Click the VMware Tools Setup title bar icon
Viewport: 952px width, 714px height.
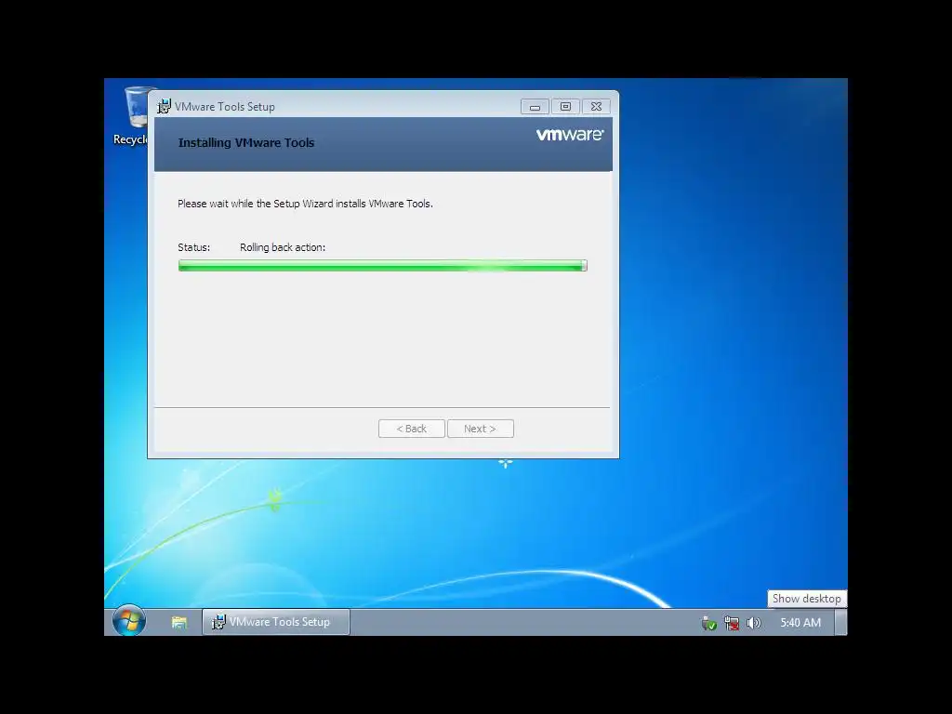click(x=164, y=106)
